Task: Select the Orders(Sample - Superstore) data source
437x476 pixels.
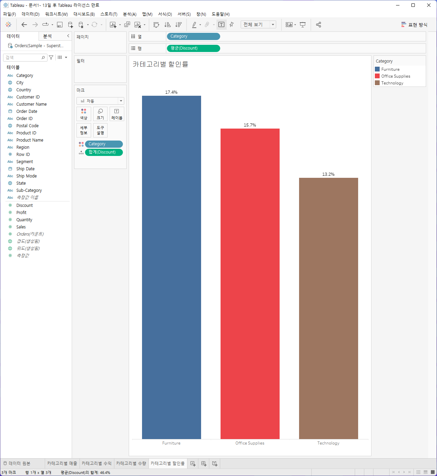Action: (36, 45)
